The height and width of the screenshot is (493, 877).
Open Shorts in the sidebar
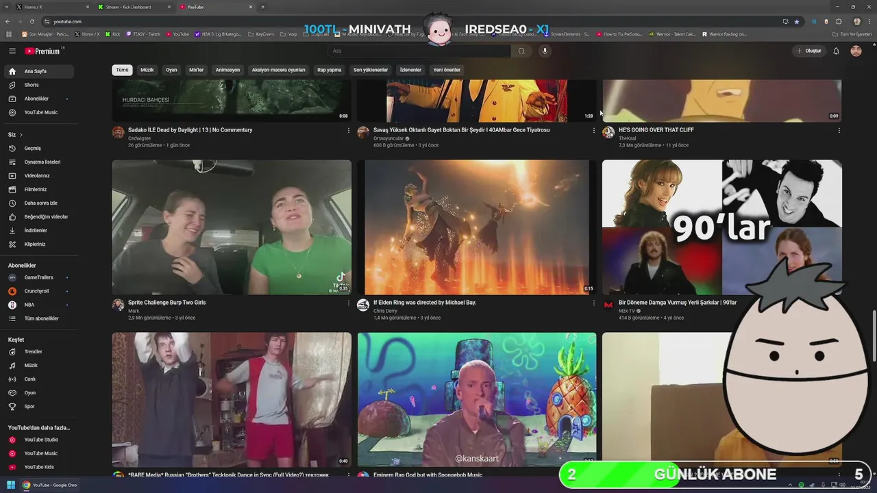[39, 85]
